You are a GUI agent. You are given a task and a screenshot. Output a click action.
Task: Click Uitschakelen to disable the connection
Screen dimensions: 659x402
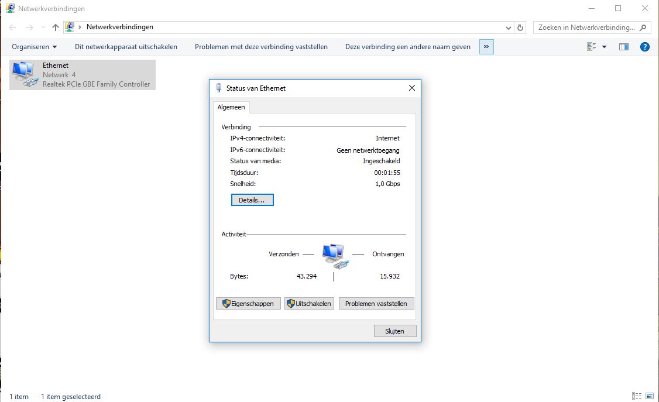tap(310, 303)
